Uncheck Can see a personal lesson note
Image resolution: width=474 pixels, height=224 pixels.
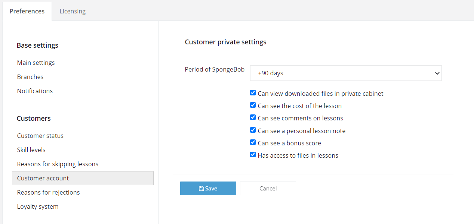click(x=253, y=130)
